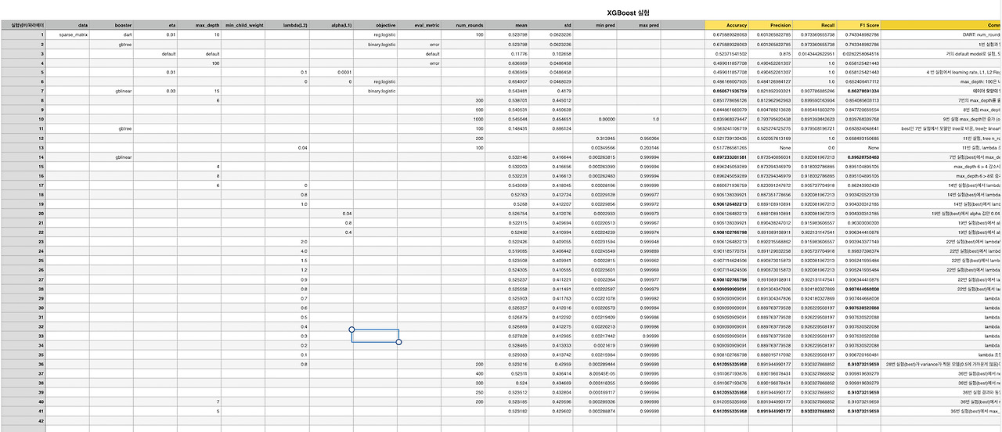The width and height of the screenshot is (1002, 432).
Task: Select the 'booster' column header
Action: pos(111,26)
